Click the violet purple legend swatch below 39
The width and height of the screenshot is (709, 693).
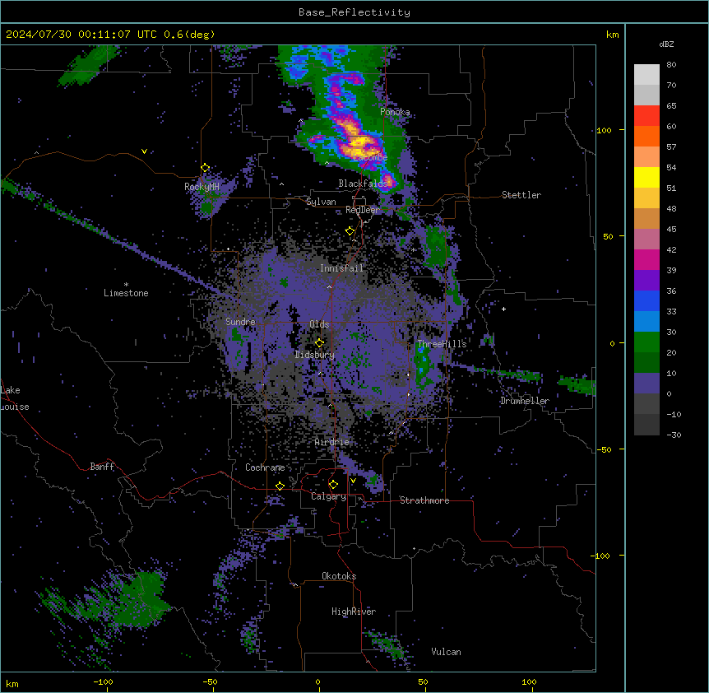point(646,281)
